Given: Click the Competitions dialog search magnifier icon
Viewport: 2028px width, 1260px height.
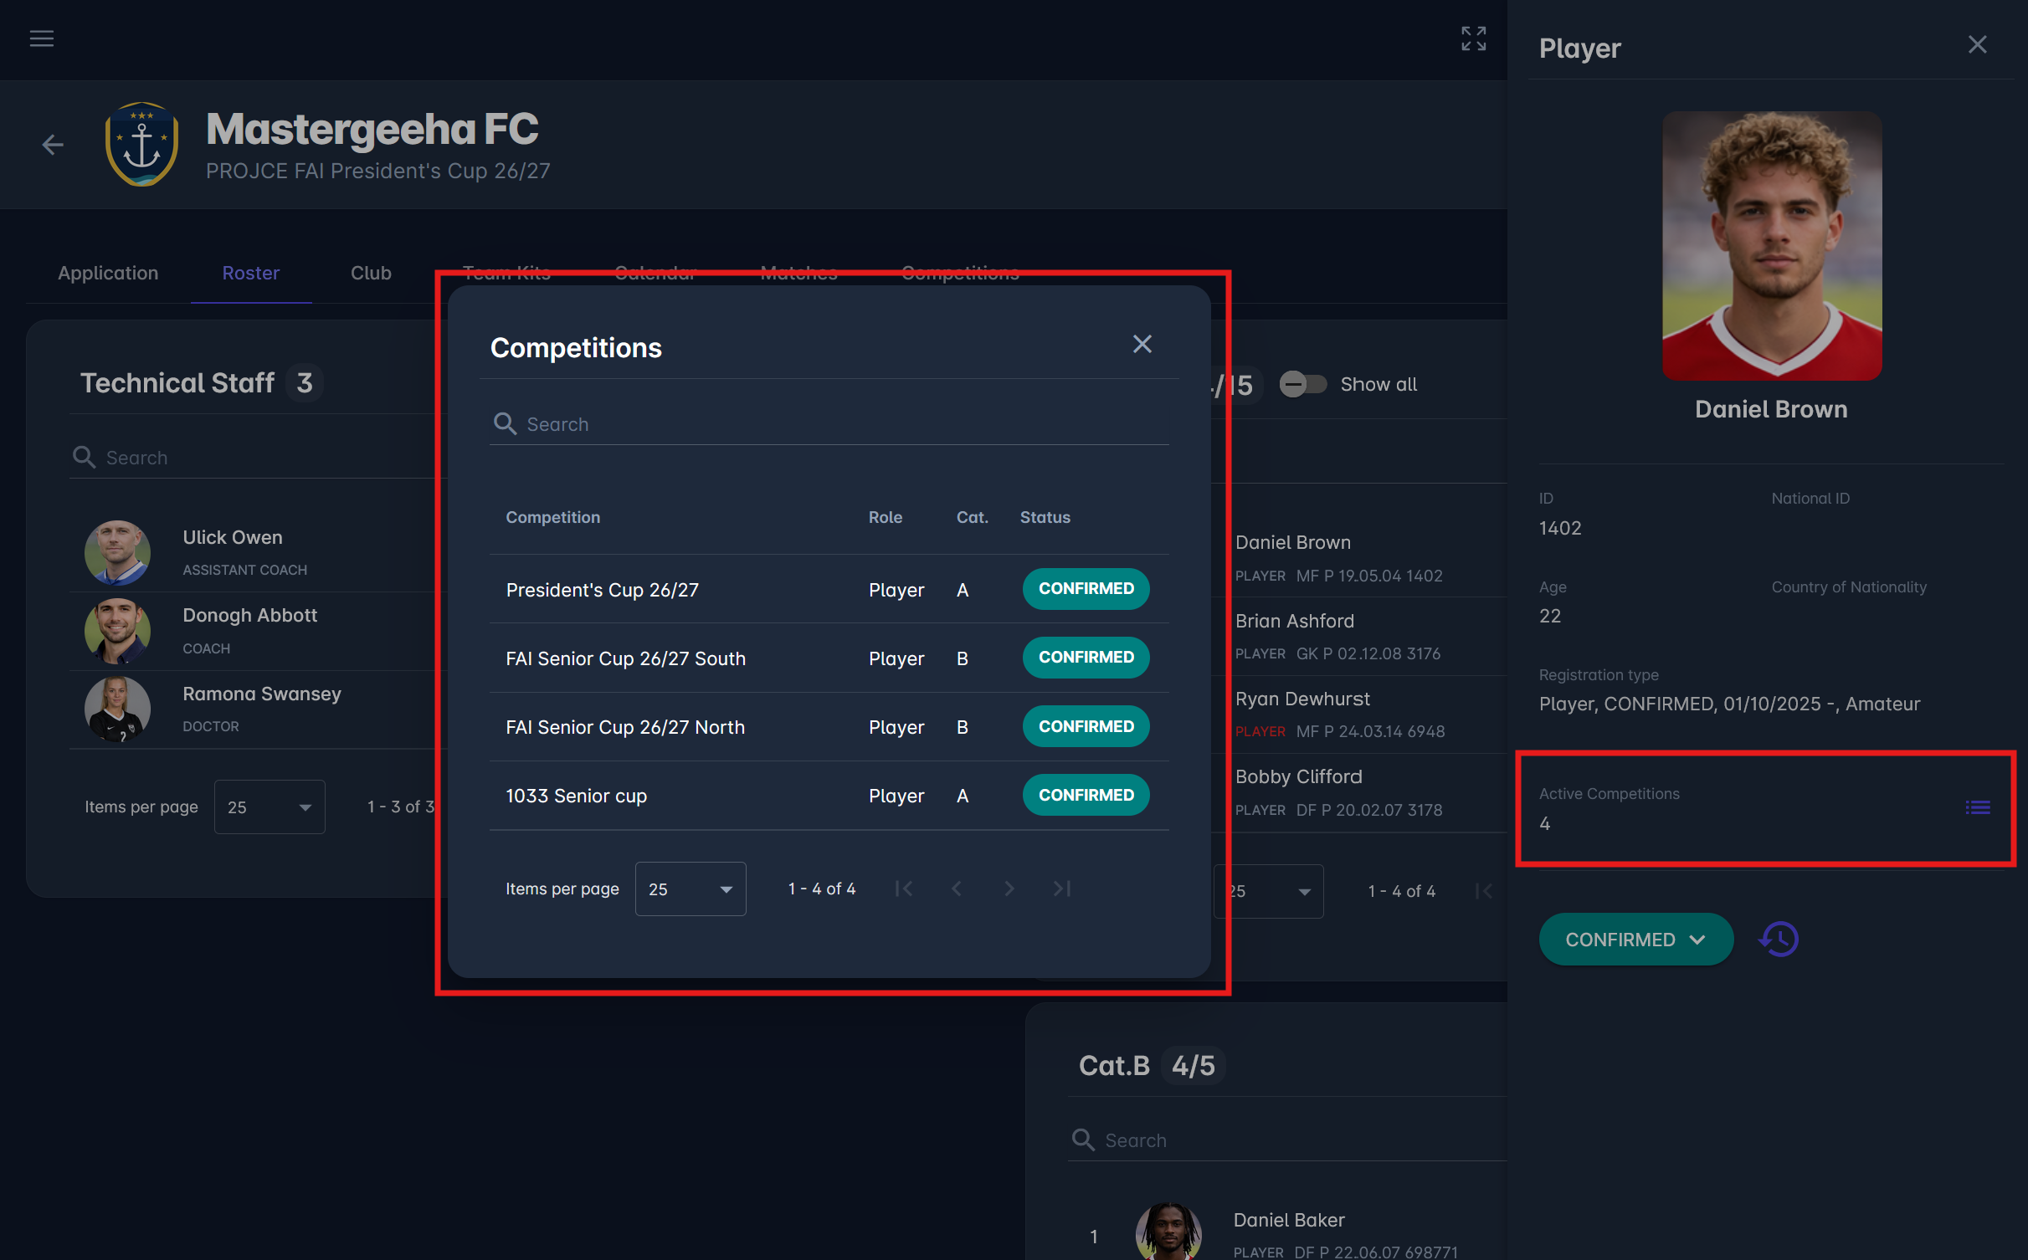Looking at the screenshot, I should click(505, 423).
